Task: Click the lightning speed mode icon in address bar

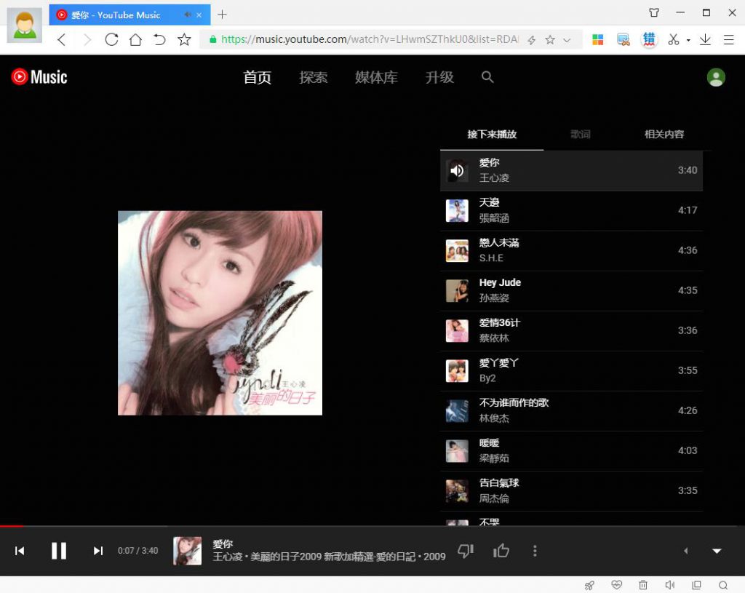Action: coord(532,40)
